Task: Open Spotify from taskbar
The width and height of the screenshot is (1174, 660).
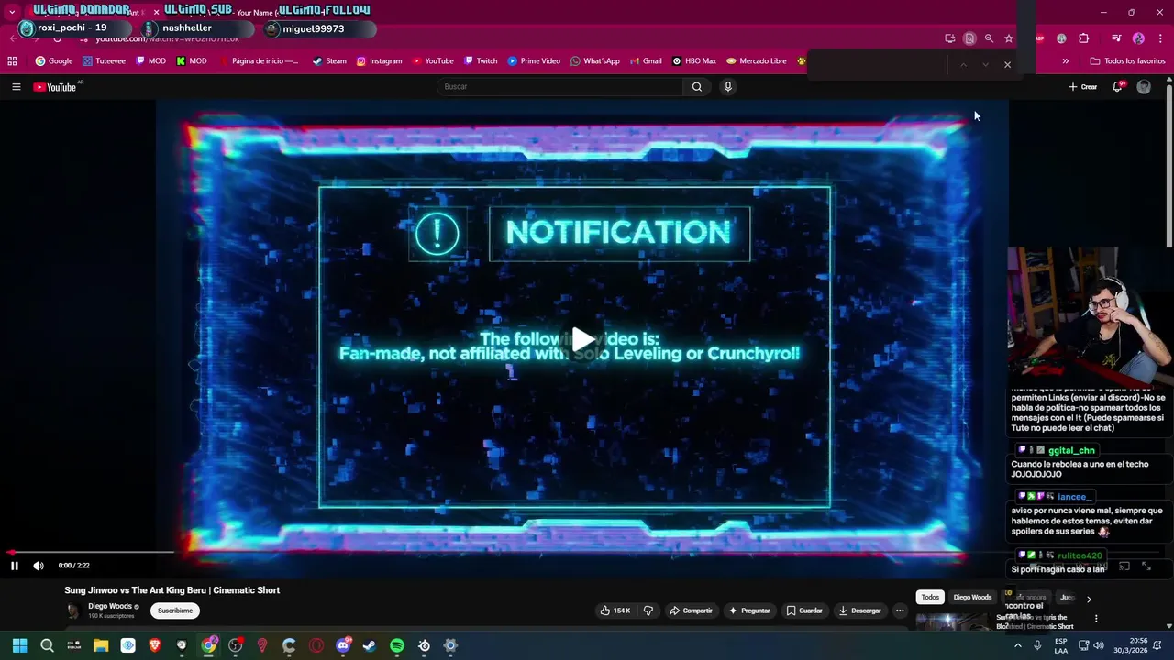Action: click(397, 645)
